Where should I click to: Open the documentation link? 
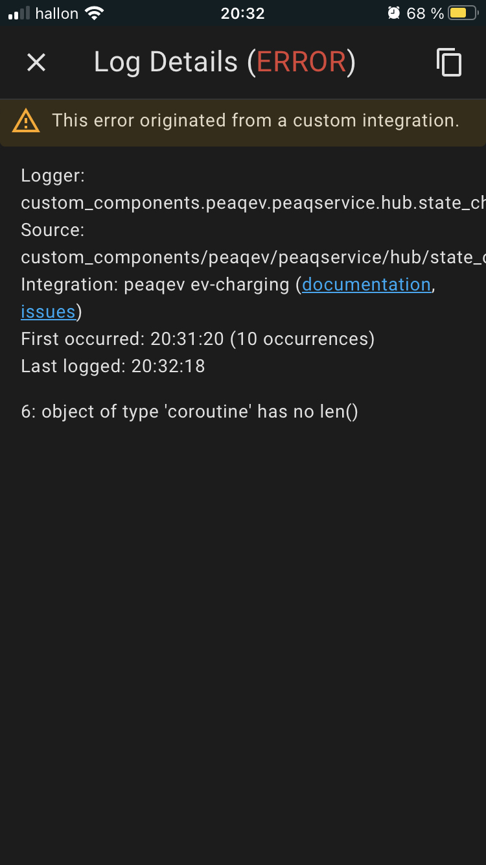tap(366, 284)
